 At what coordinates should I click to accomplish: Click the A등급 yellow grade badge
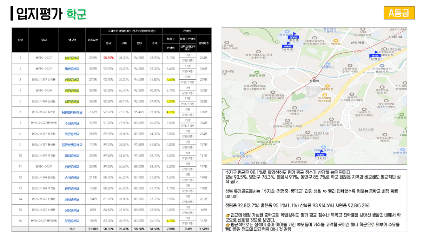[x=399, y=13]
